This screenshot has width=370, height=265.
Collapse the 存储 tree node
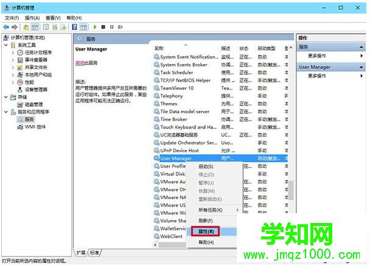[x=6, y=97]
